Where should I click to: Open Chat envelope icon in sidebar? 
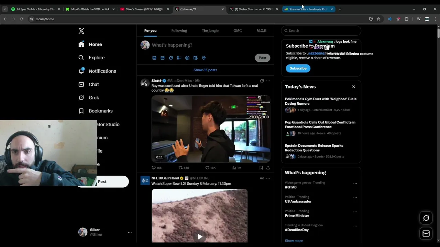coord(81,84)
